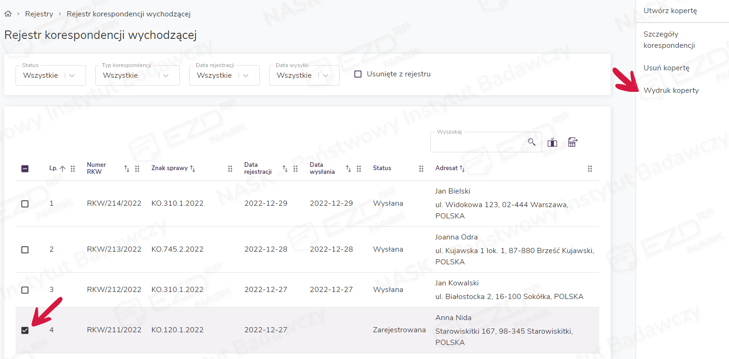Go to Rejestry breadcrumb link
Viewport: 729px width, 359px height.
pos(39,14)
